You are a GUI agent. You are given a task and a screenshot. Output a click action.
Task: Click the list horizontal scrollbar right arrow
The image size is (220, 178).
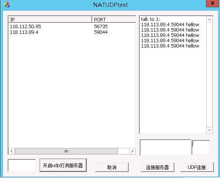coord(132,151)
